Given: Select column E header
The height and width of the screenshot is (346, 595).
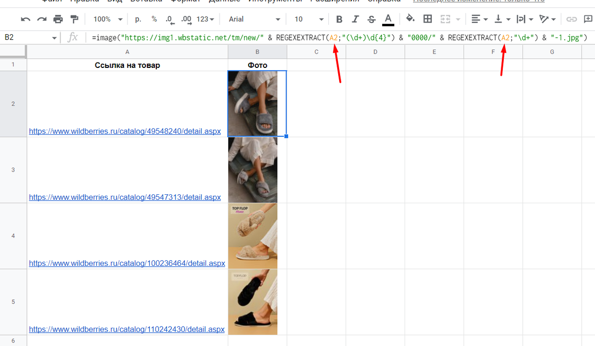Looking at the screenshot, I should click(x=434, y=52).
